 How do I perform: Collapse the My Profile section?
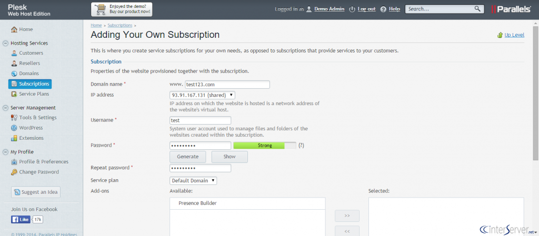(x=5, y=152)
